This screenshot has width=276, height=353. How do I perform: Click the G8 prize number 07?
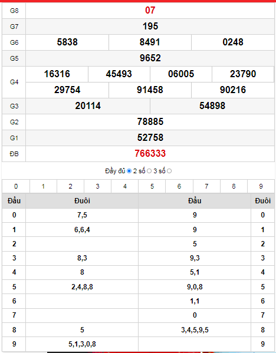coord(150,11)
